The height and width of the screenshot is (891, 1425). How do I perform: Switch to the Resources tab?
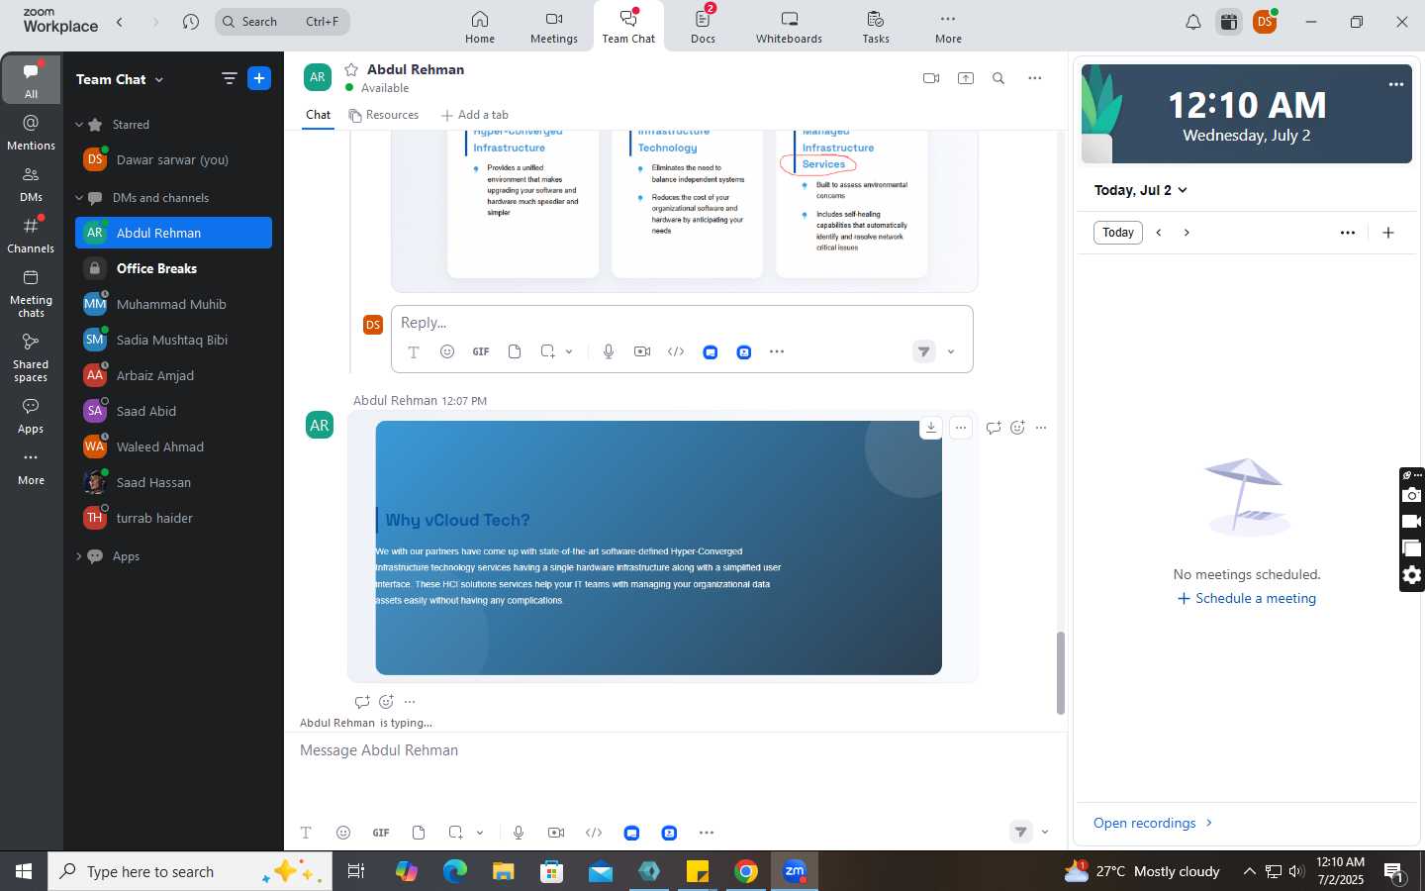(383, 115)
